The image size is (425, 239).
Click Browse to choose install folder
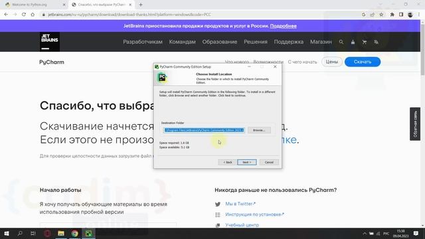(259, 130)
